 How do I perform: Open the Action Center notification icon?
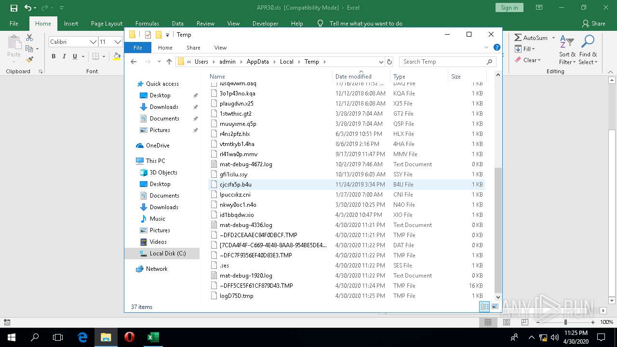click(602, 337)
